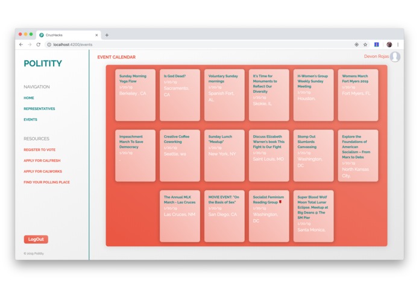The height and width of the screenshot is (298, 419).
Task: Open the H-Women's Group Weekly Sunday Meeting card
Action: coord(313,95)
